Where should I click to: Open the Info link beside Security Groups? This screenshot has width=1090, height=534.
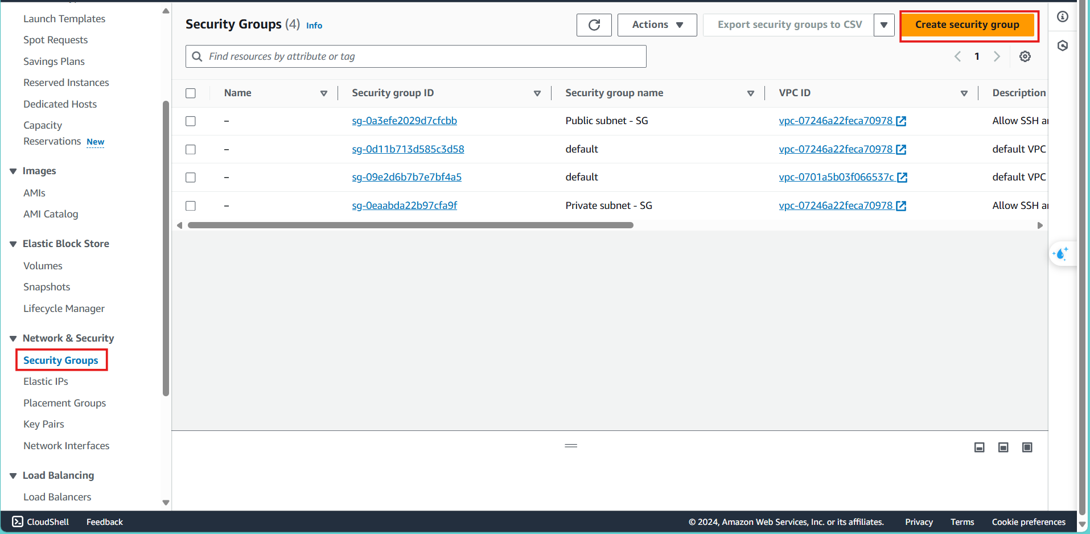tap(314, 26)
